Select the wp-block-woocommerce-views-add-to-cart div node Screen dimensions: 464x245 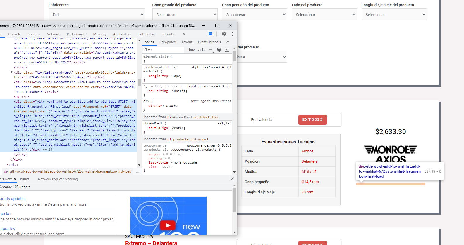[75, 87]
